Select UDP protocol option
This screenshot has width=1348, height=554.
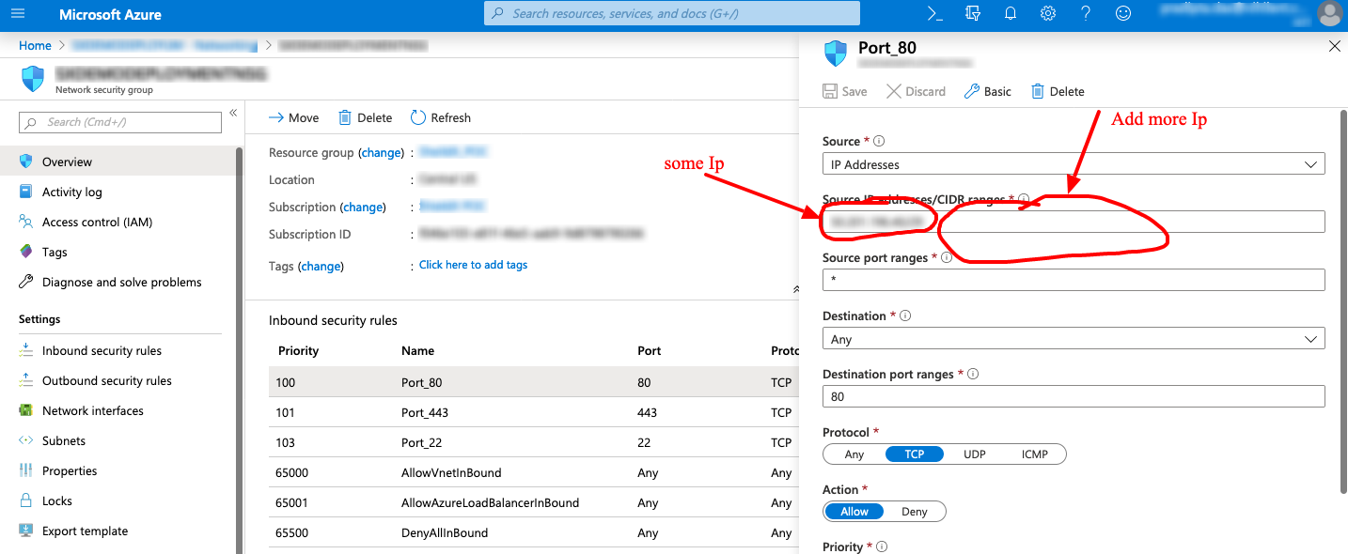pos(975,454)
